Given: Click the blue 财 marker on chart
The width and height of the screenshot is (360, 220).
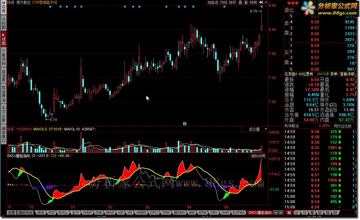Looking at the screenshot, I should coord(185,124).
